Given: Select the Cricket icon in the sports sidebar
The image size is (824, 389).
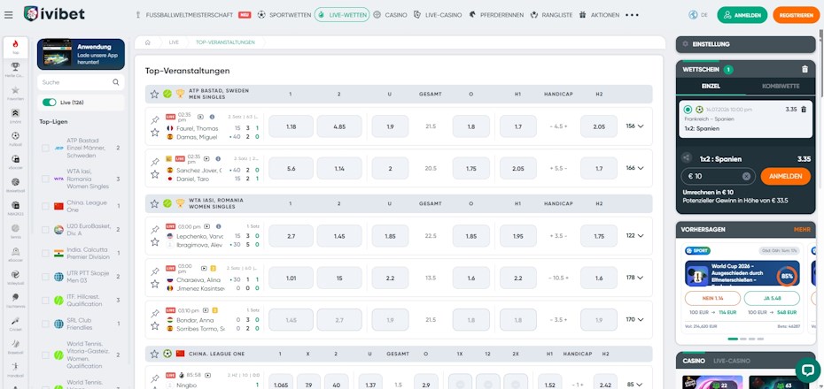Looking at the screenshot, I should point(15,323).
